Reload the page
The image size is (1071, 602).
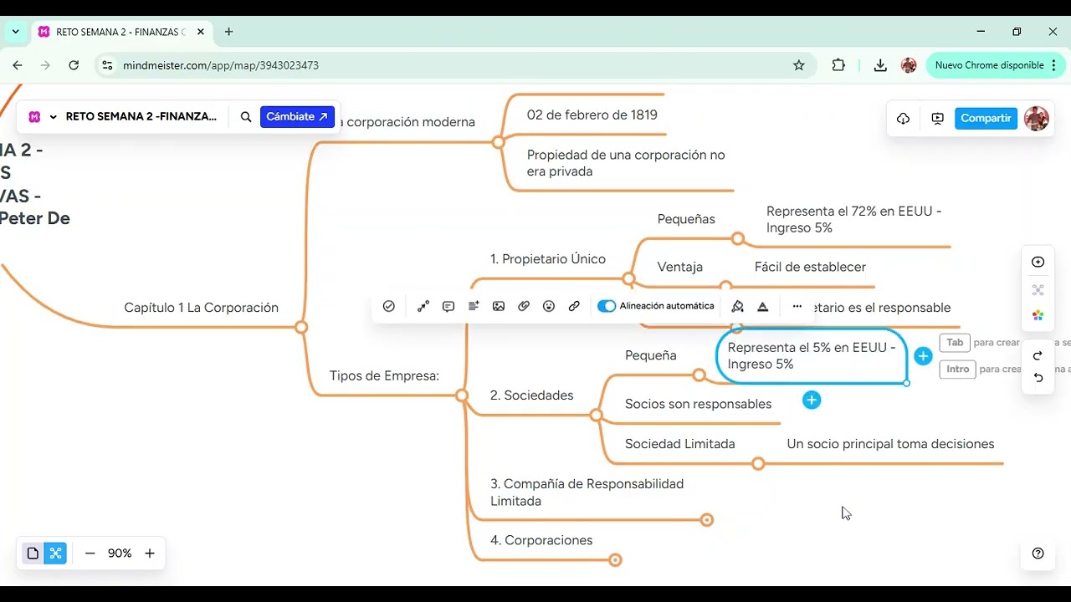click(74, 65)
